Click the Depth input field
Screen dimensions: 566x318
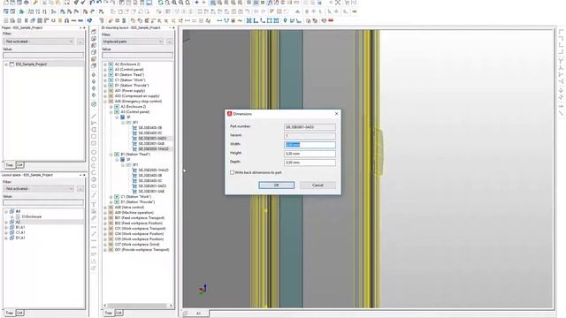310,163
